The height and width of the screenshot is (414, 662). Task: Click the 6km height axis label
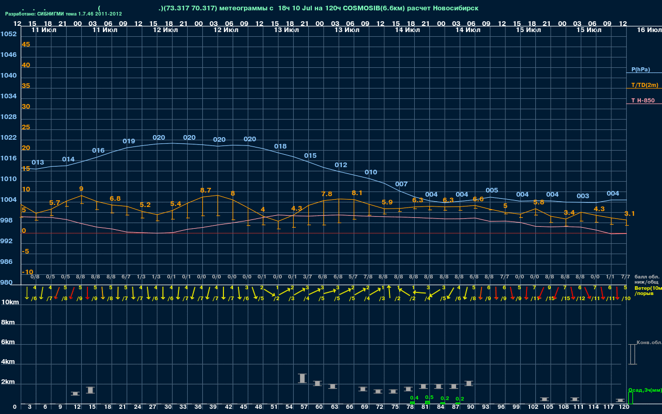[x=9, y=343]
